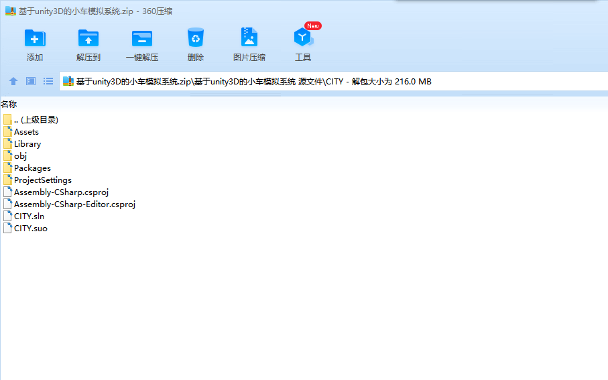Select the ProjectSettings folder icon
Screen dimensions: 608x380
tap(8, 180)
